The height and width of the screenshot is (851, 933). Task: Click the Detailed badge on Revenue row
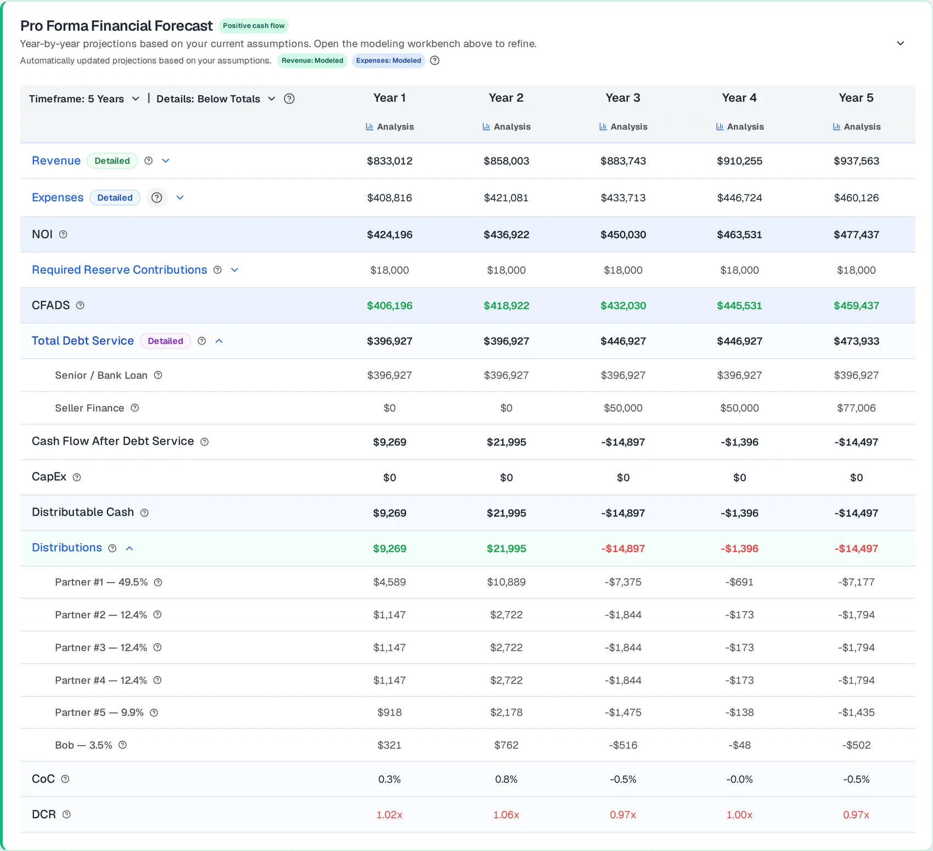[112, 161]
